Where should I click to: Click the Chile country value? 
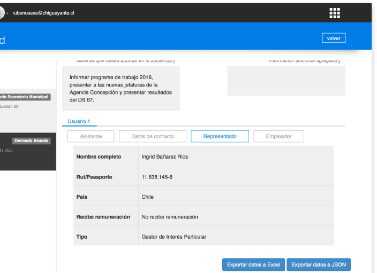148,197
